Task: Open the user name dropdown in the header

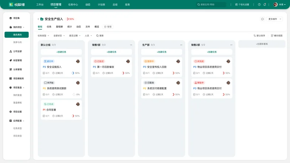Action: click(282, 5)
